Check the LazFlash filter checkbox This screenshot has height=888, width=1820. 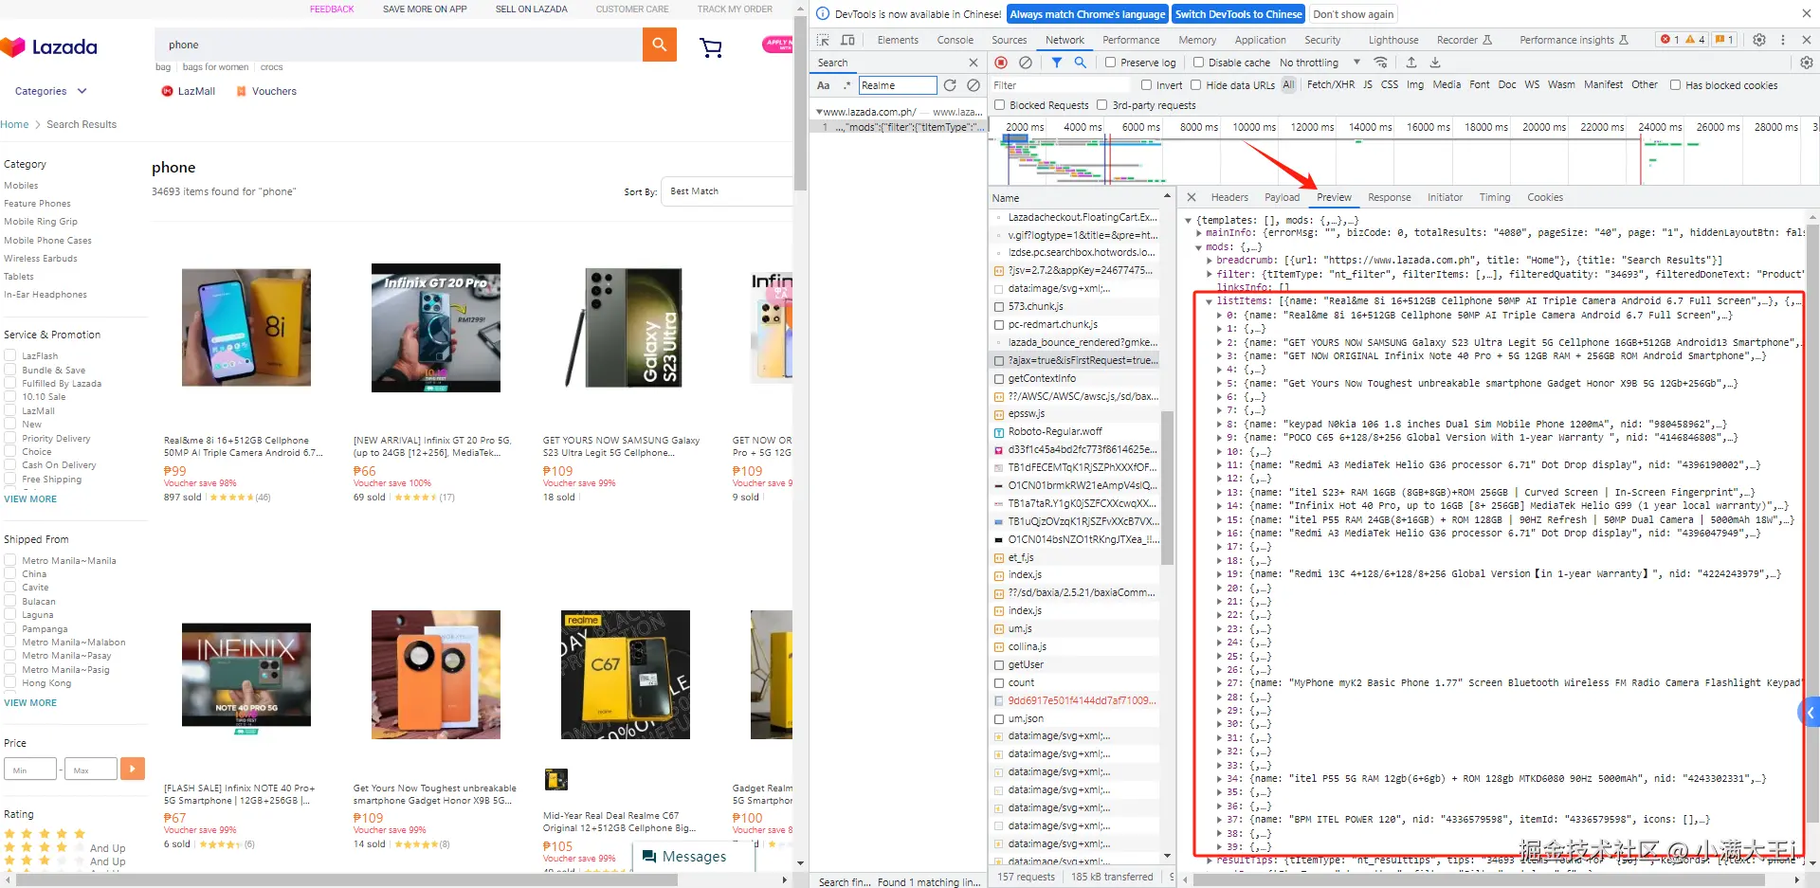point(10,356)
